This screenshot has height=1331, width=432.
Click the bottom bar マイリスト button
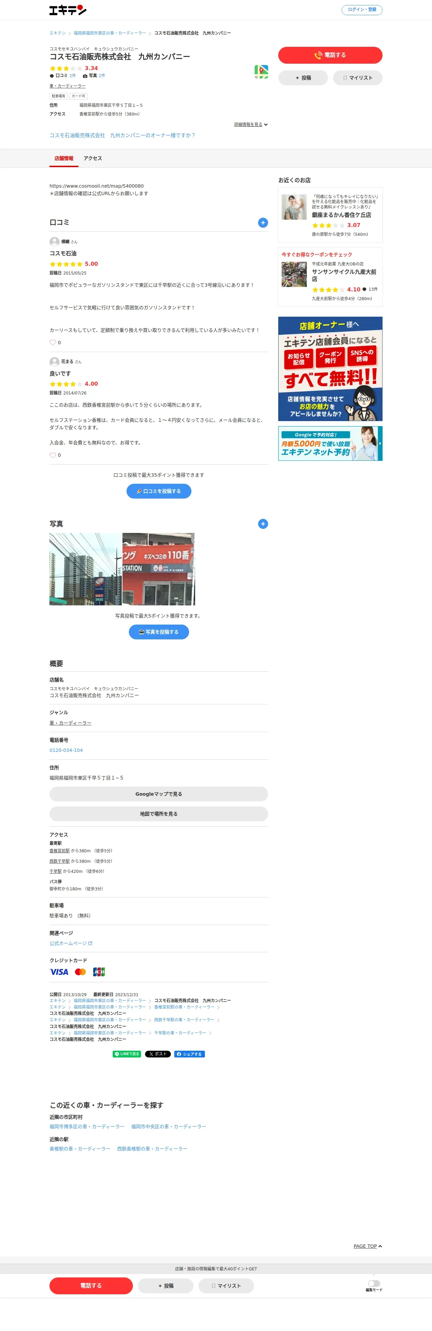tap(226, 1286)
